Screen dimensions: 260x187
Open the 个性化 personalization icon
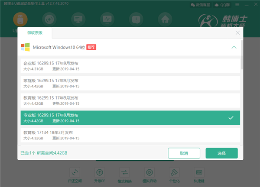point(174,172)
